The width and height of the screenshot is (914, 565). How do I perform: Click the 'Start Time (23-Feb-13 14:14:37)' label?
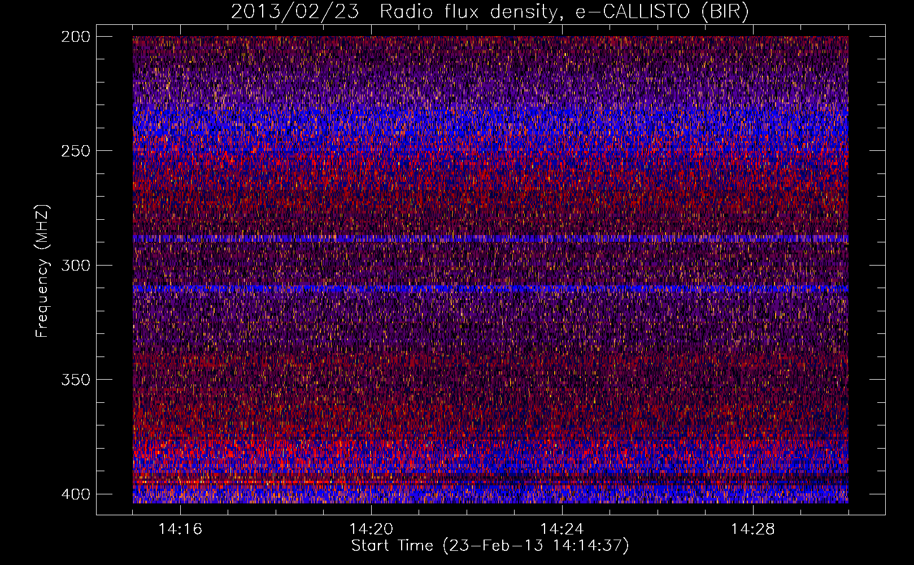(x=490, y=546)
